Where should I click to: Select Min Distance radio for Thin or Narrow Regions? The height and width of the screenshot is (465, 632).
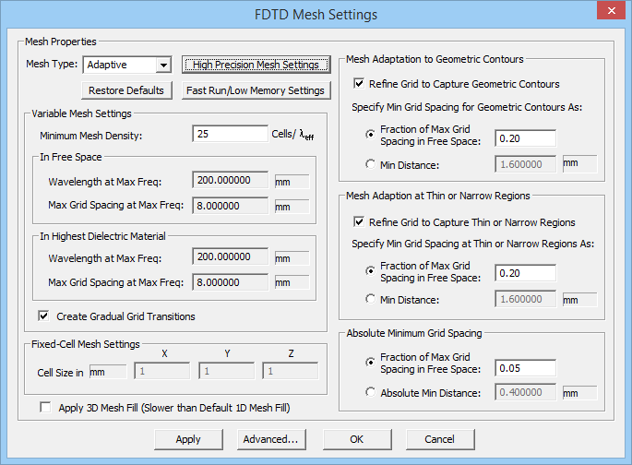(x=371, y=299)
